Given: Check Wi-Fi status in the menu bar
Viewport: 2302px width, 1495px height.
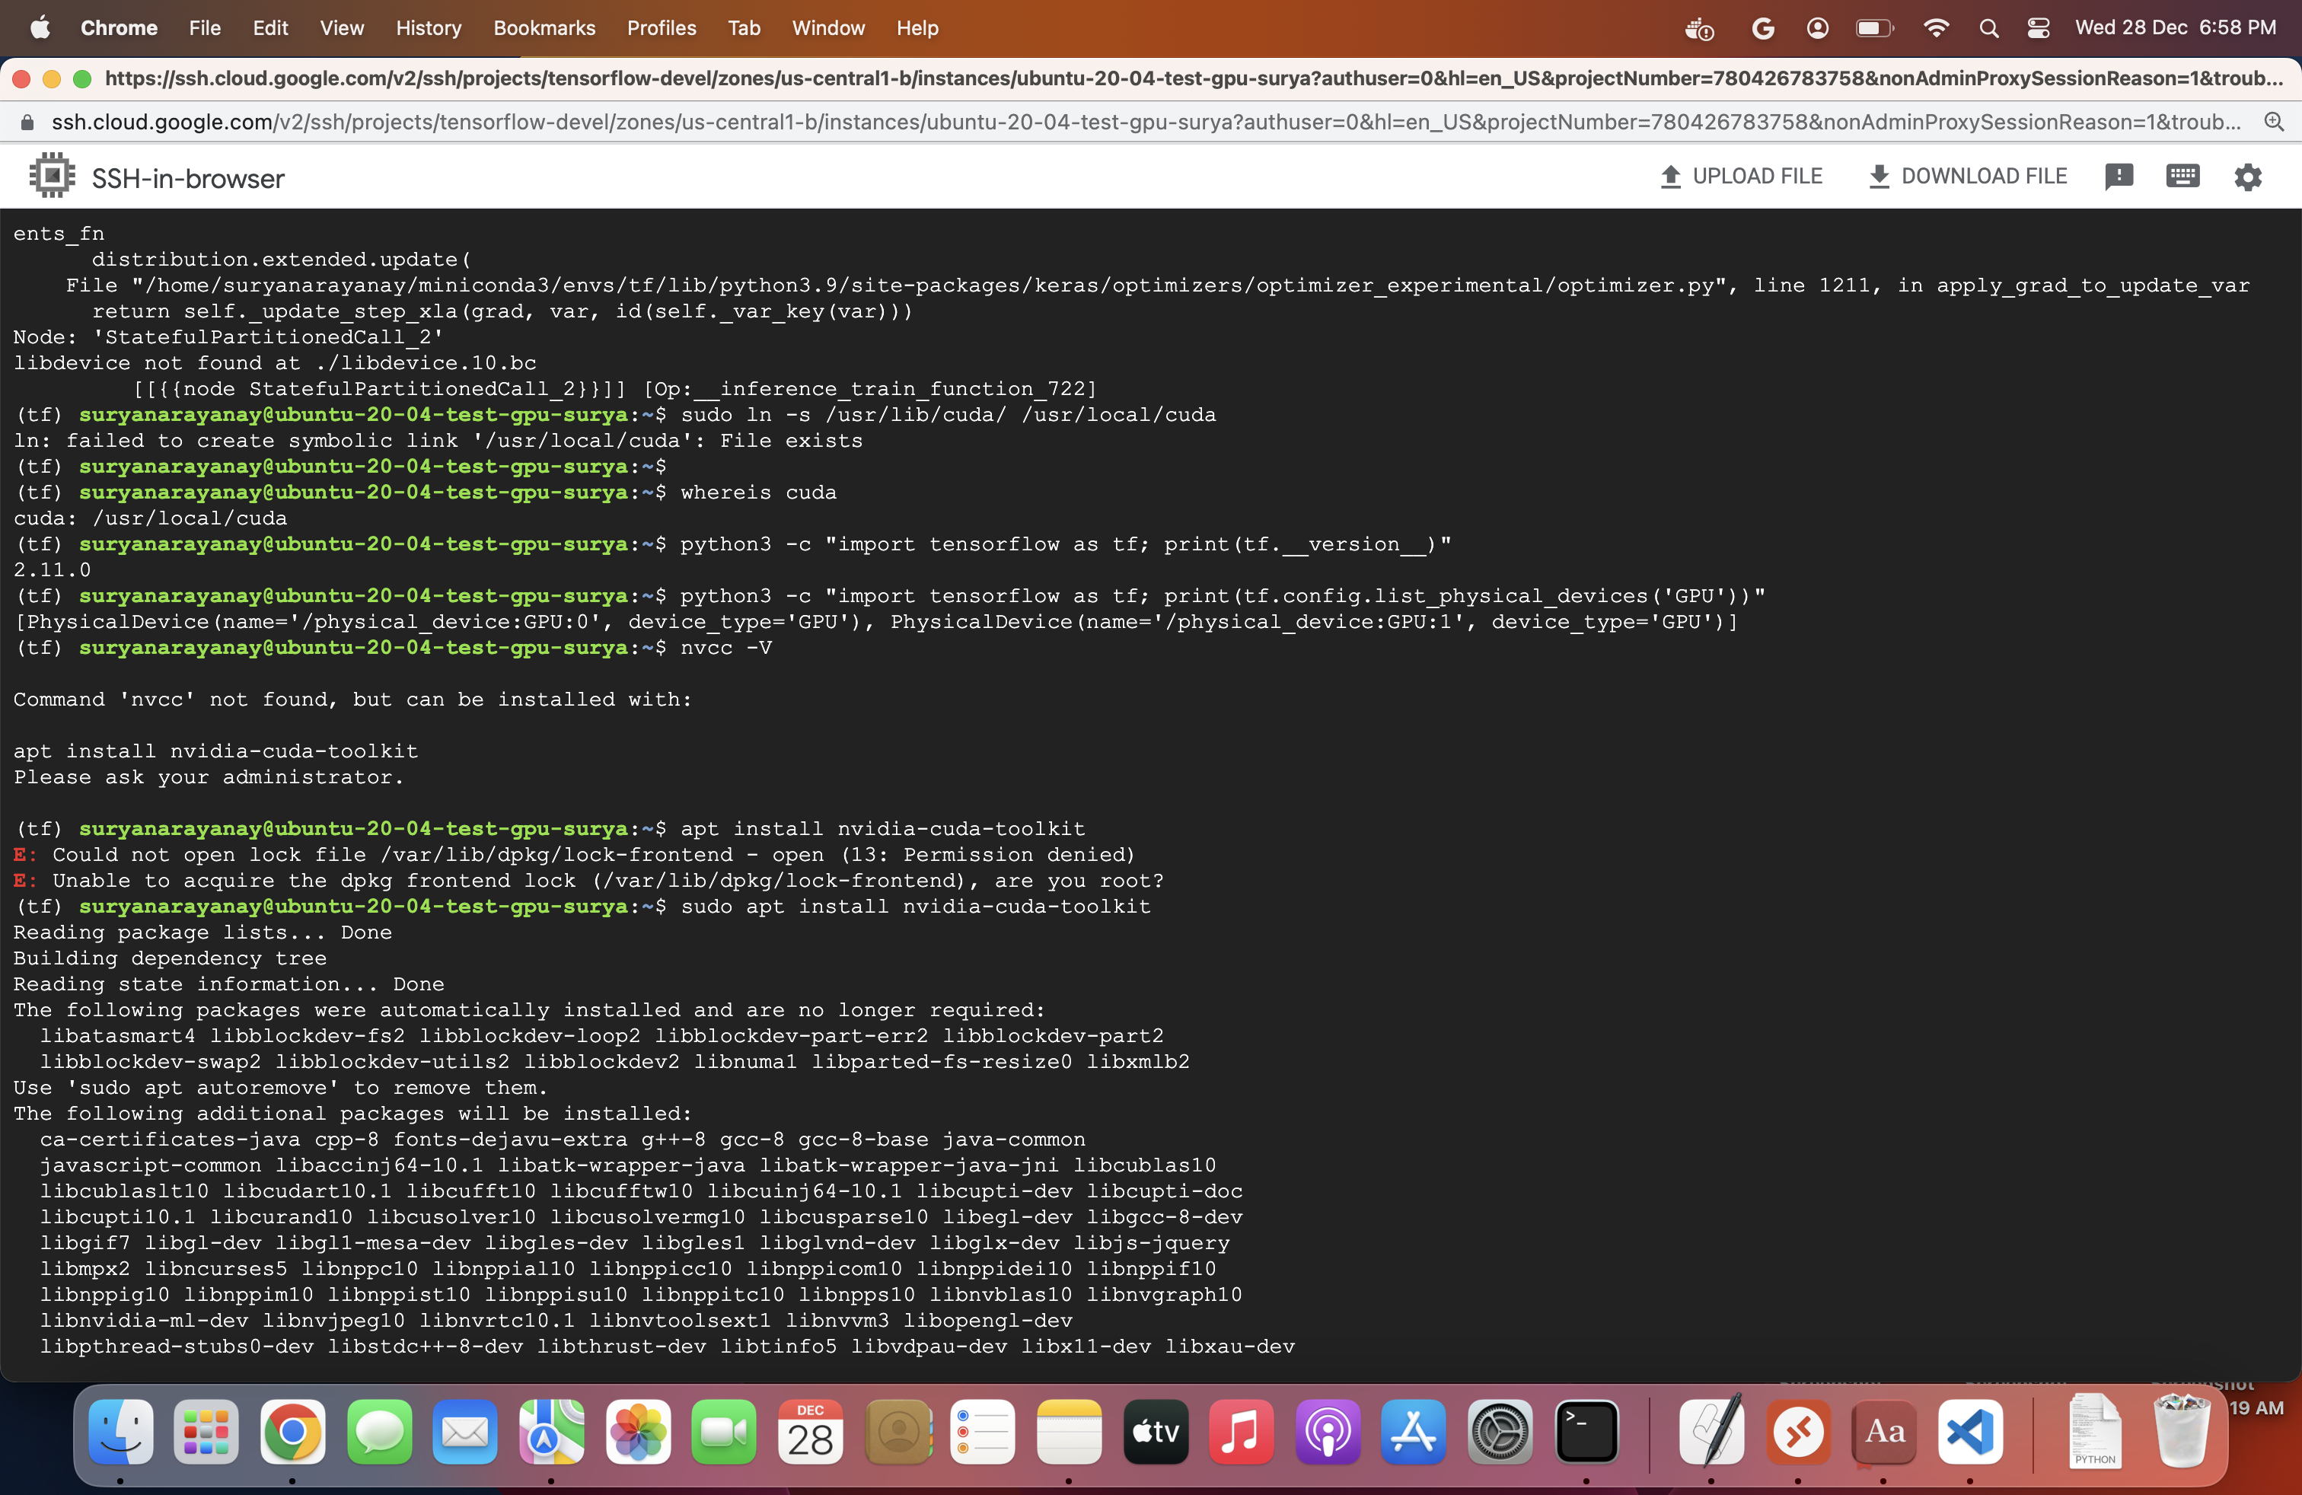Looking at the screenshot, I should point(1935,28).
